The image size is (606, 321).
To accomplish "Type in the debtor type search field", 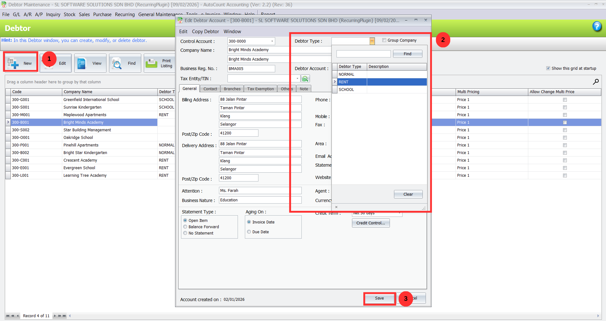I will tap(363, 53).
